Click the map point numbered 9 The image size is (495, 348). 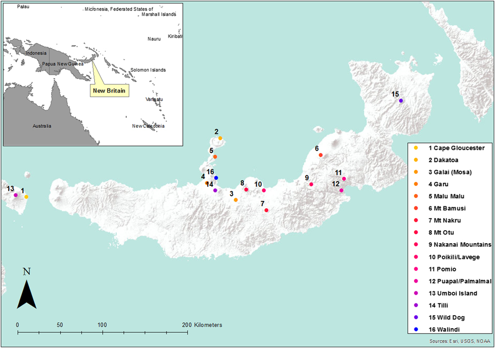311,184
